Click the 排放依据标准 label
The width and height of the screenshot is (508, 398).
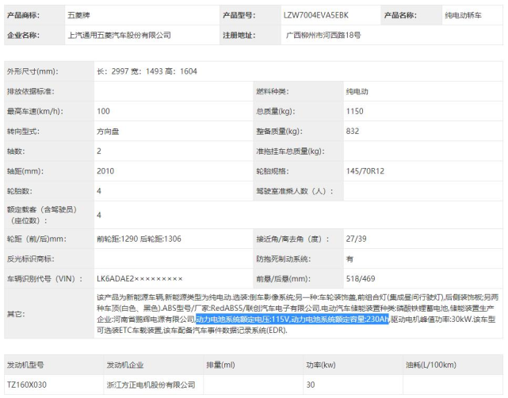click(x=31, y=91)
